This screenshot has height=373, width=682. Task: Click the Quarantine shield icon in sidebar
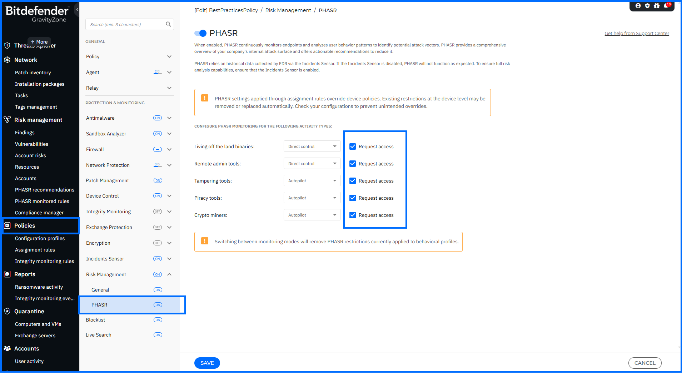7,311
